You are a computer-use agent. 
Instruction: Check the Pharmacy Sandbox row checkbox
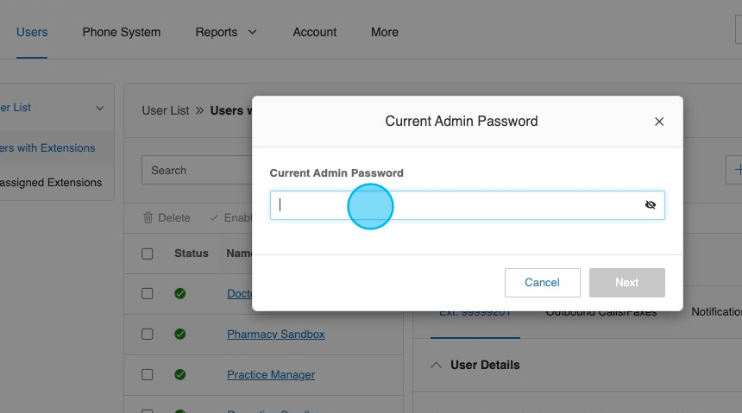(148, 335)
